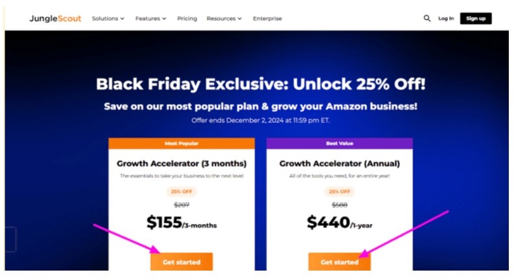
Task: Click the black Sign up button
Action: coord(476,18)
